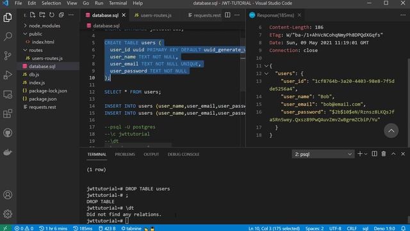This screenshot has width=410, height=231.
Task: Switch to the OUTPUT panel tab
Action: (151, 154)
